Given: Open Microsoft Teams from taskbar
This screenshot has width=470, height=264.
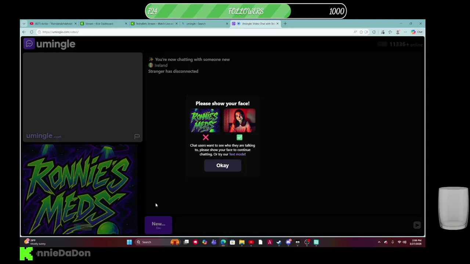Looking at the screenshot, I should tap(214, 242).
